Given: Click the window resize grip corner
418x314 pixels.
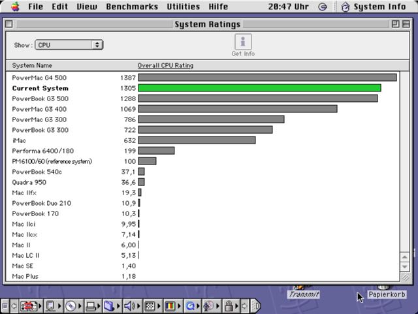Looking at the screenshot, I should click(405, 277).
